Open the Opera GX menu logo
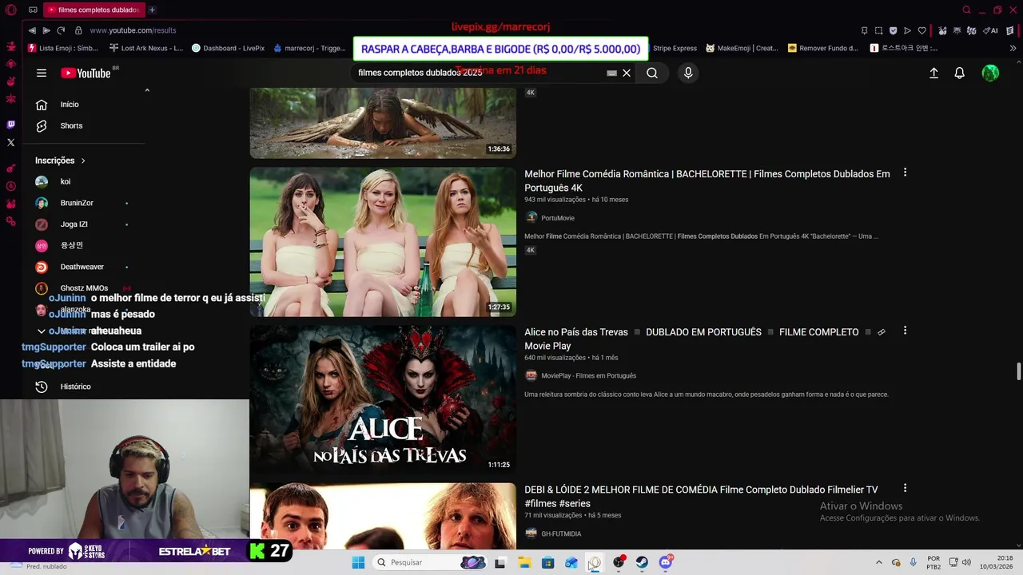The image size is (1023, 575). pyautogui.click(x=10, y=10)
